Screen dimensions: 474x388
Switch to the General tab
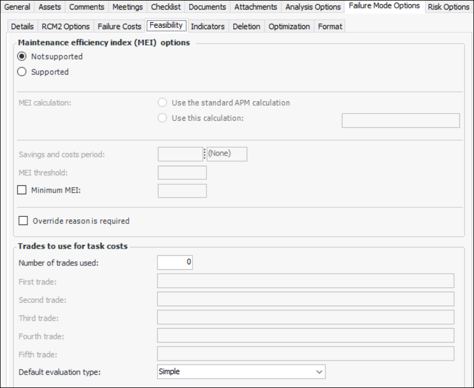[x=17, y=7]
